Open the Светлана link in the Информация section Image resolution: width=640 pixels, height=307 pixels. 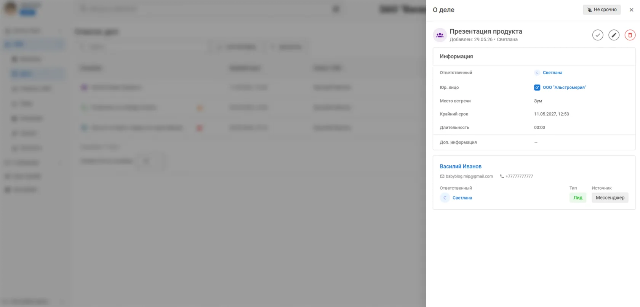(x=552, y=73)
